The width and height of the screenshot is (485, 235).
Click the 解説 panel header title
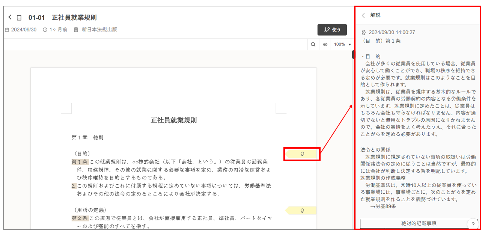click(375, 15)
